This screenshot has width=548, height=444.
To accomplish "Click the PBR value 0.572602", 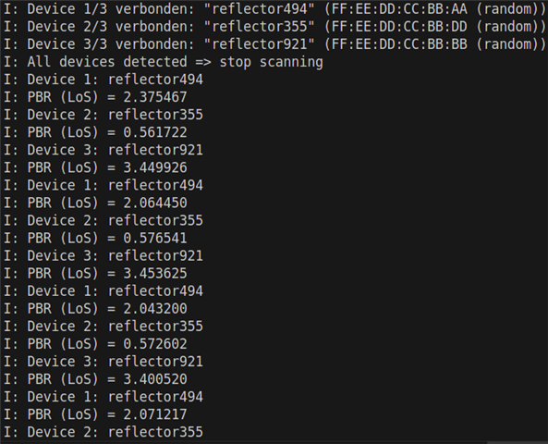I will (x=155, y=344).
